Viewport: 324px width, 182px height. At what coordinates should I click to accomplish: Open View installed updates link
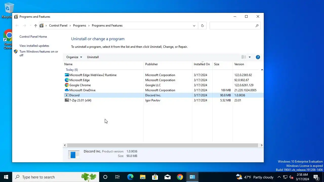[34, 46]
